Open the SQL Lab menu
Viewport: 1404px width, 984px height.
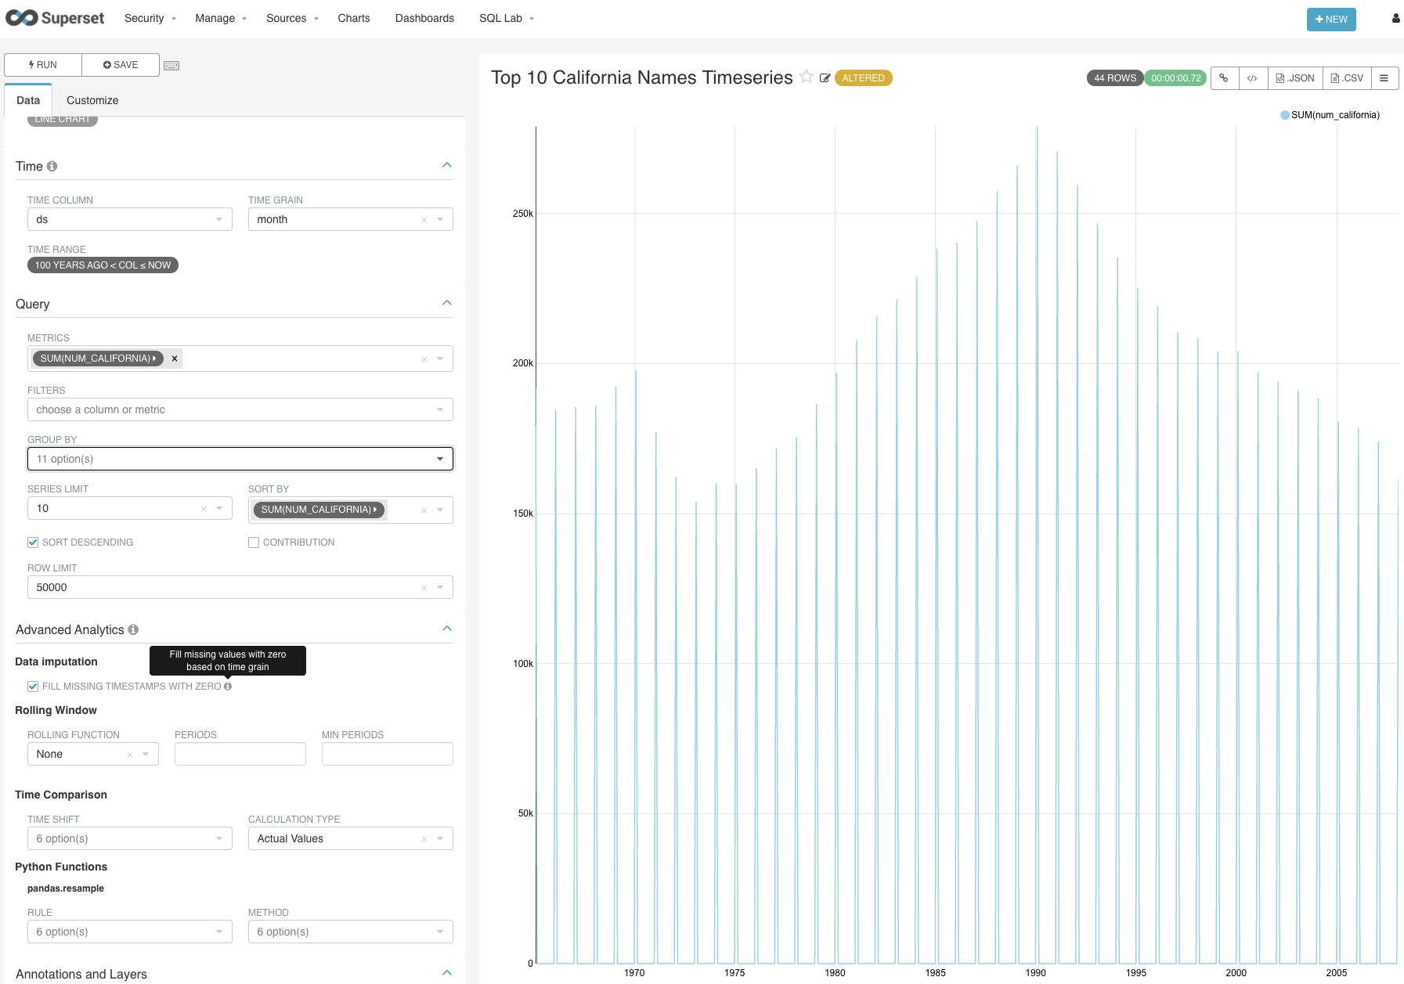tap(507, 18)
